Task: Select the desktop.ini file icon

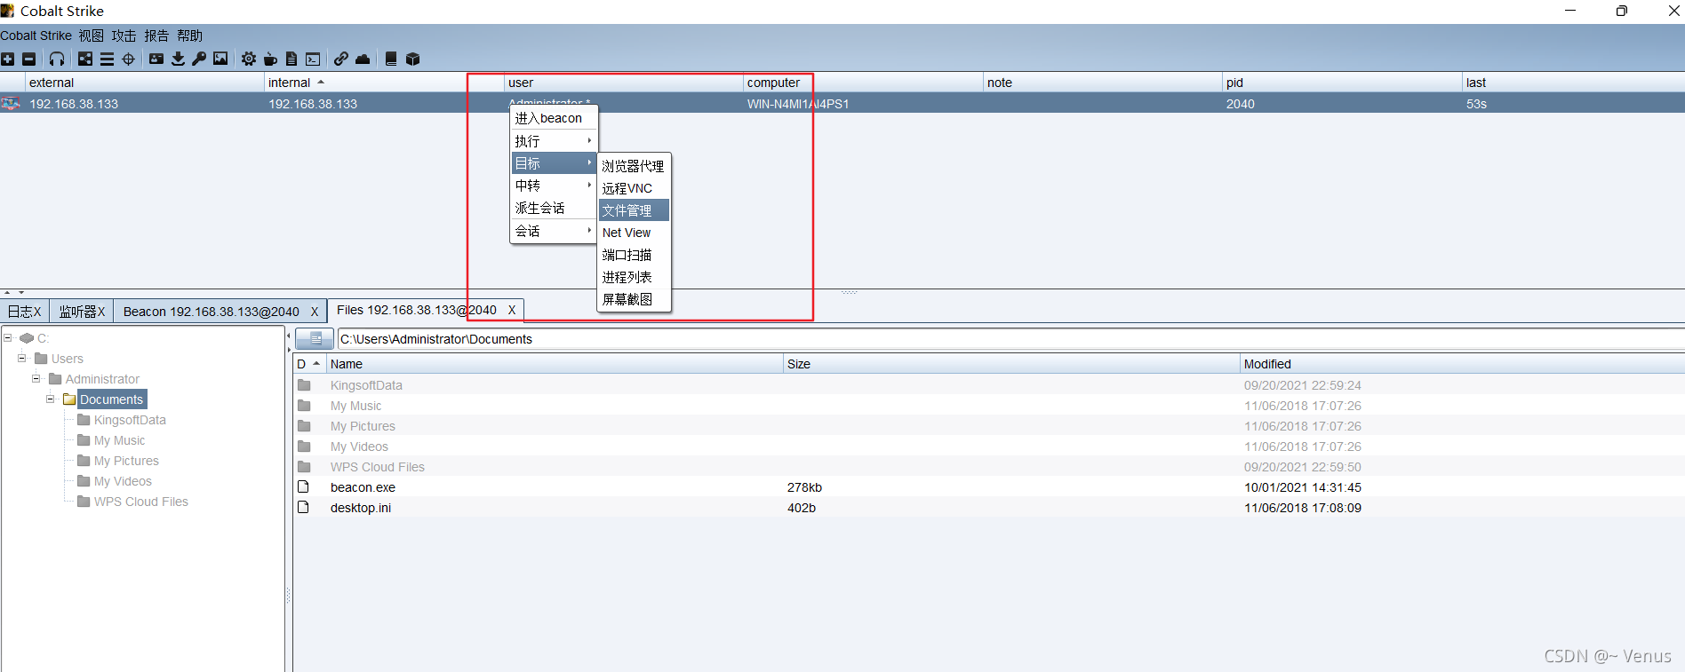Action: click(x=303, y=507)
